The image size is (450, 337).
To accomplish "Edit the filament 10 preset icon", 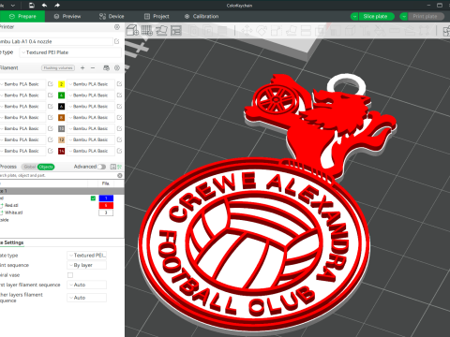I will 119,128.
